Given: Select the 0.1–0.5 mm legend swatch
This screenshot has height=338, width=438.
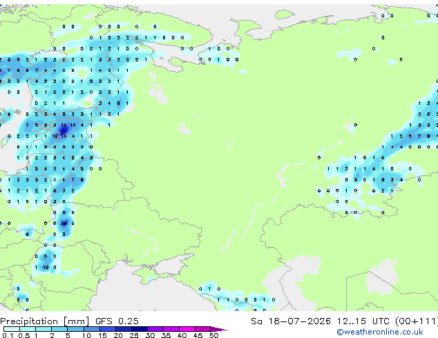Looking at the screenshot, I should pos(12,329).
